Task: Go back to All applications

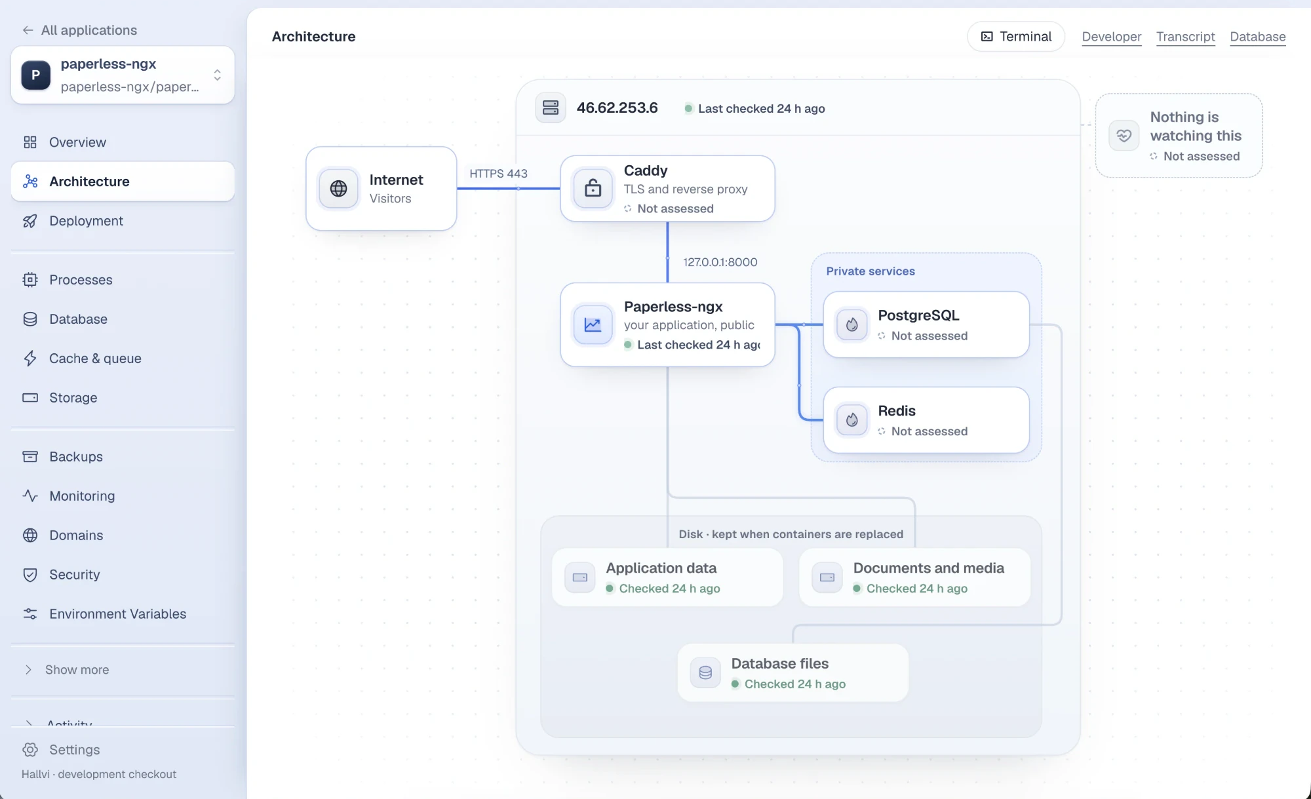Action: pyautogui.click(x=79, y=30)
